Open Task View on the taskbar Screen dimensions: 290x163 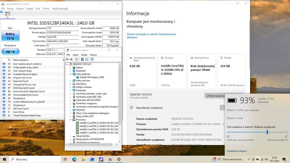65,159
